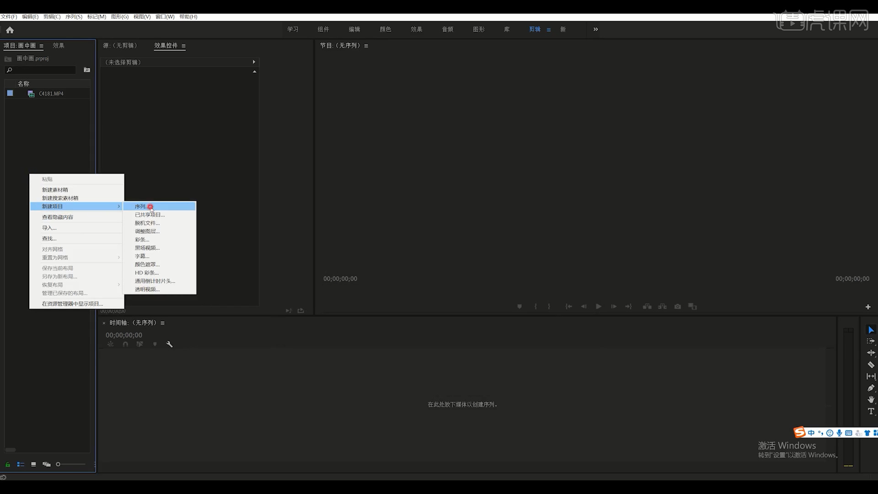Viewport: 878px width, 494px height.
Task: Switch project panel to list view
Action: [21, 464]
